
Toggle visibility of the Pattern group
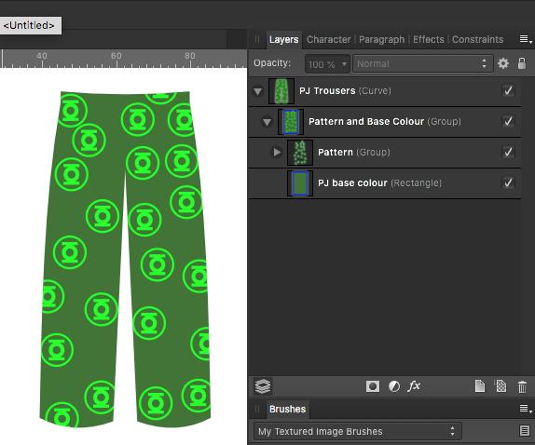(x=508, y=152)
